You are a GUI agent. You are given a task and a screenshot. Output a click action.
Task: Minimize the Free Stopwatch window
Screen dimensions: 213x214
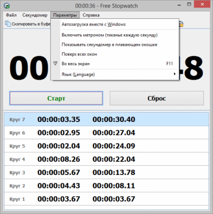[x=179, y=5]
